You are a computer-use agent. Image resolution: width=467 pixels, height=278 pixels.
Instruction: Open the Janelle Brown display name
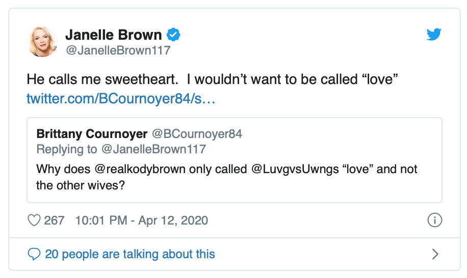[x=113, y=35]
